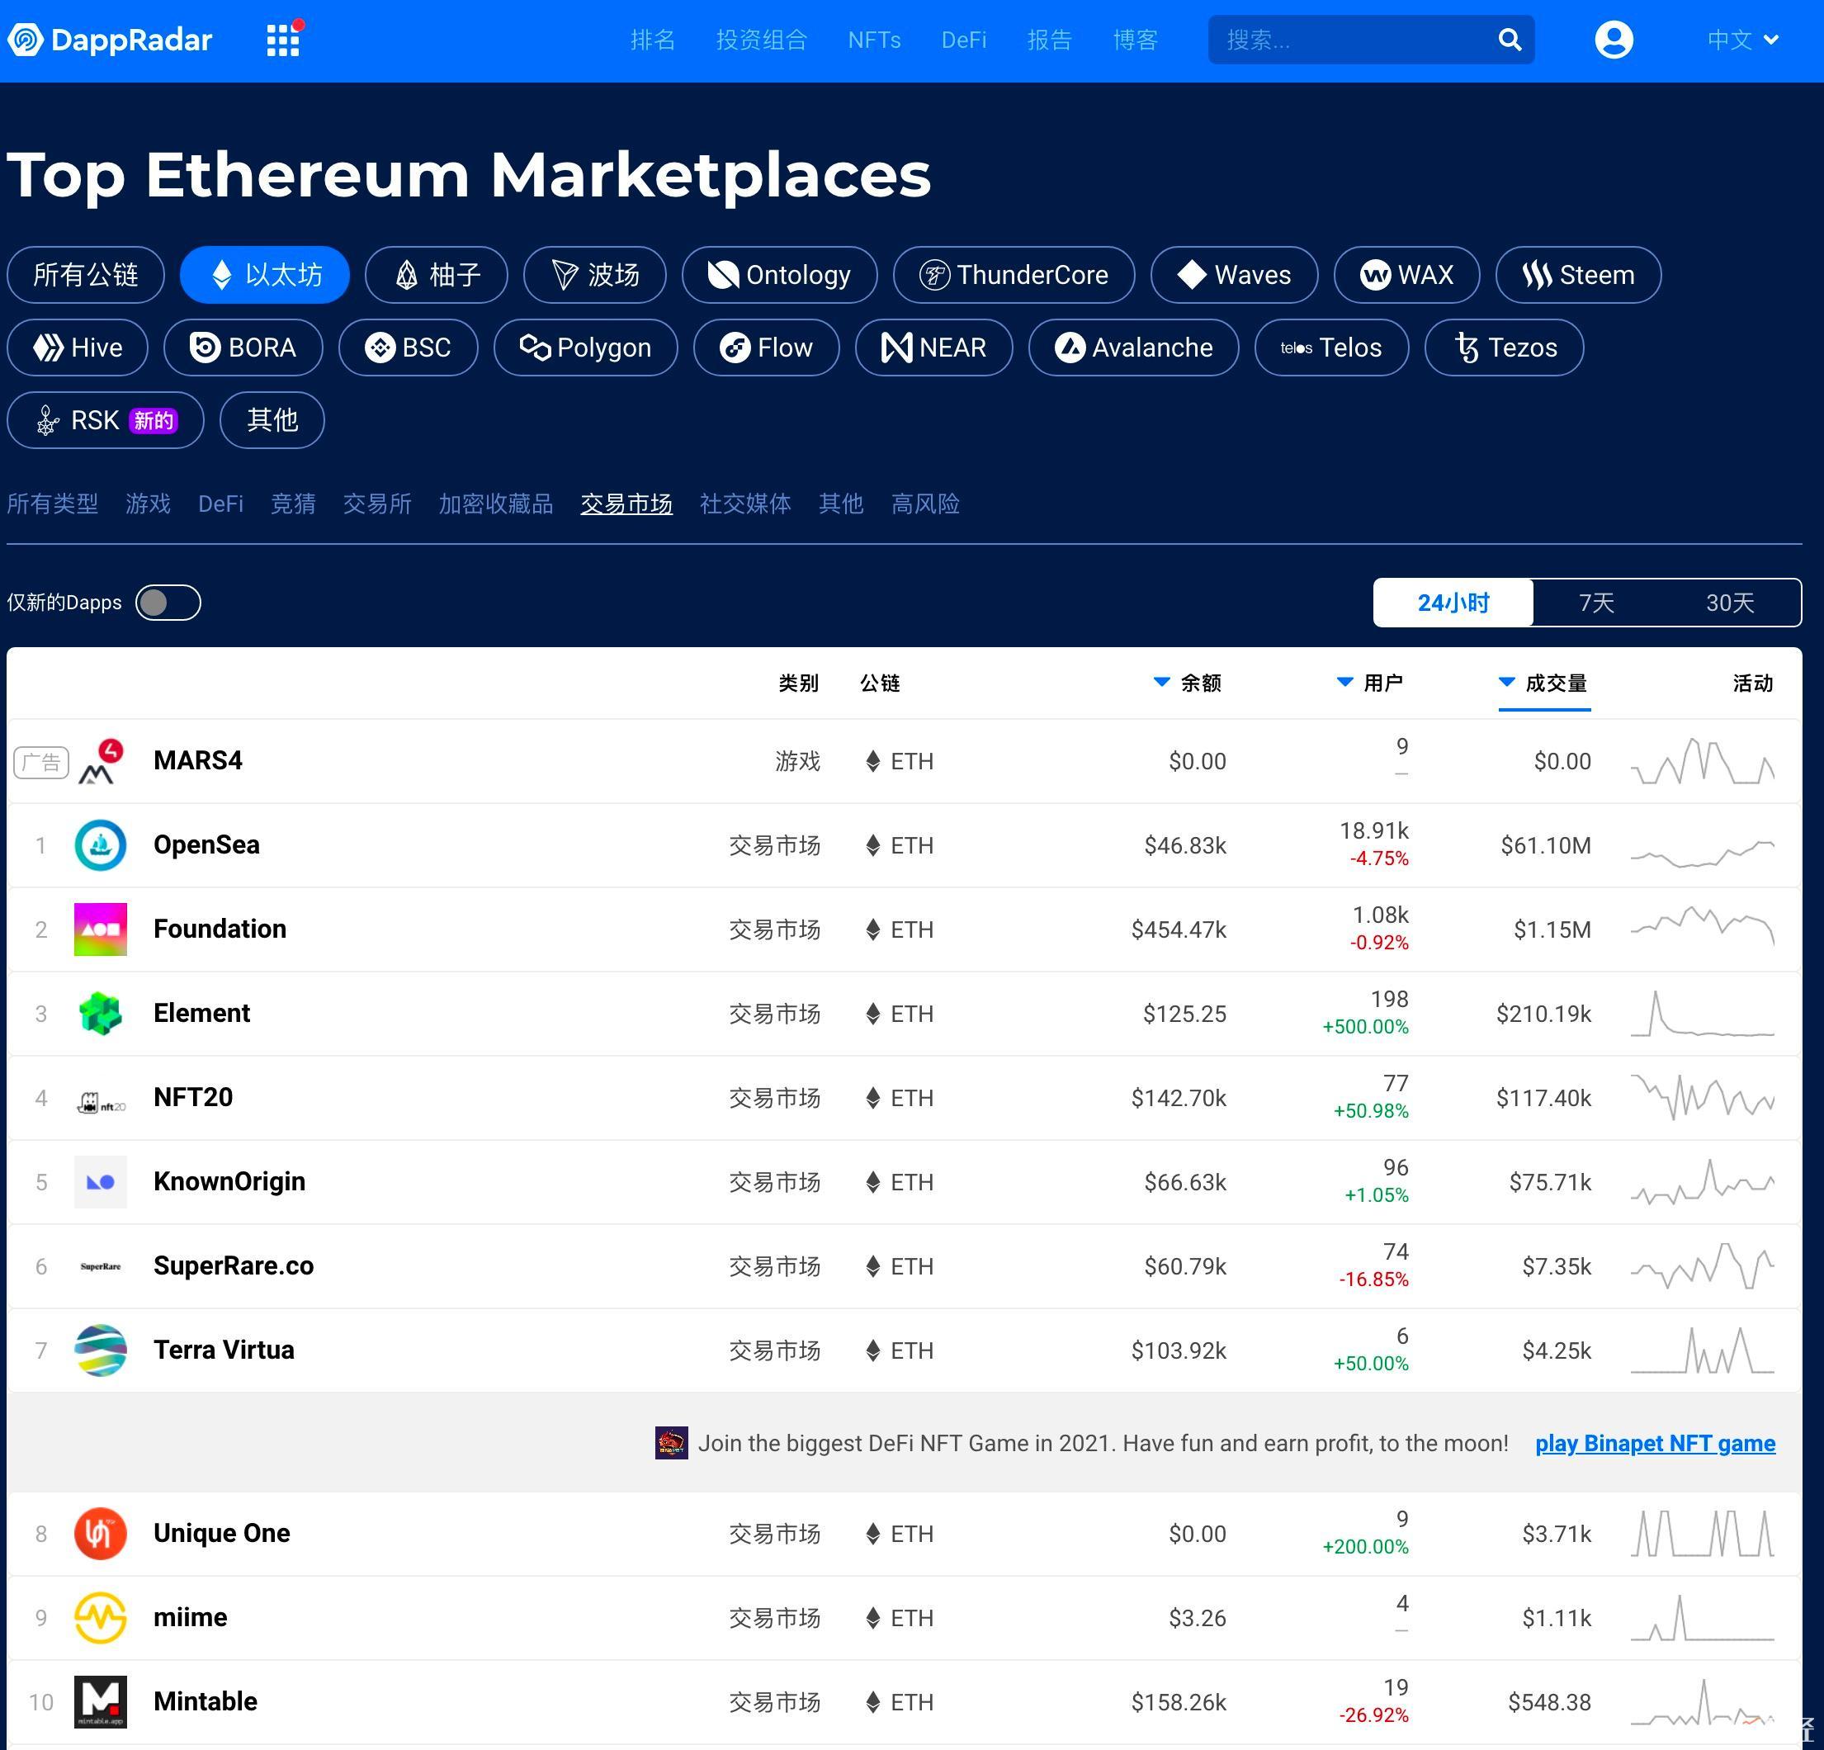Screen dimensions: 1824x1750
Task: Click the Foundation logo icon
Action: pyautogui.click(x=101, y=929)
